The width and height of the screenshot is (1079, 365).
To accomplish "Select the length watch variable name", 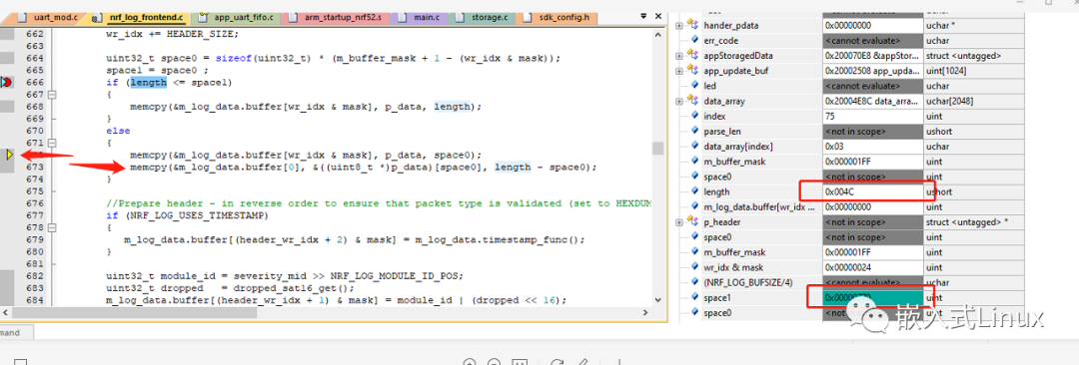I will coord(716,191).
